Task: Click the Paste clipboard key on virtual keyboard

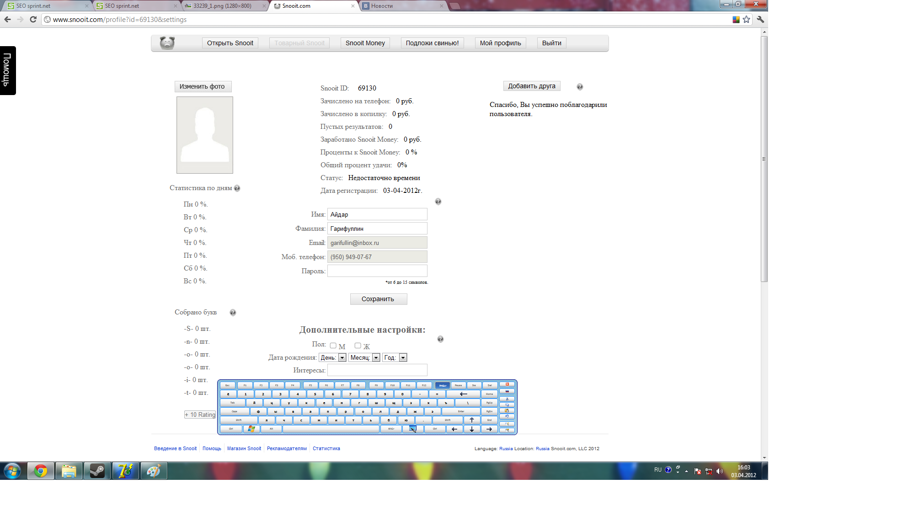Action: click(x=507, y=411)
